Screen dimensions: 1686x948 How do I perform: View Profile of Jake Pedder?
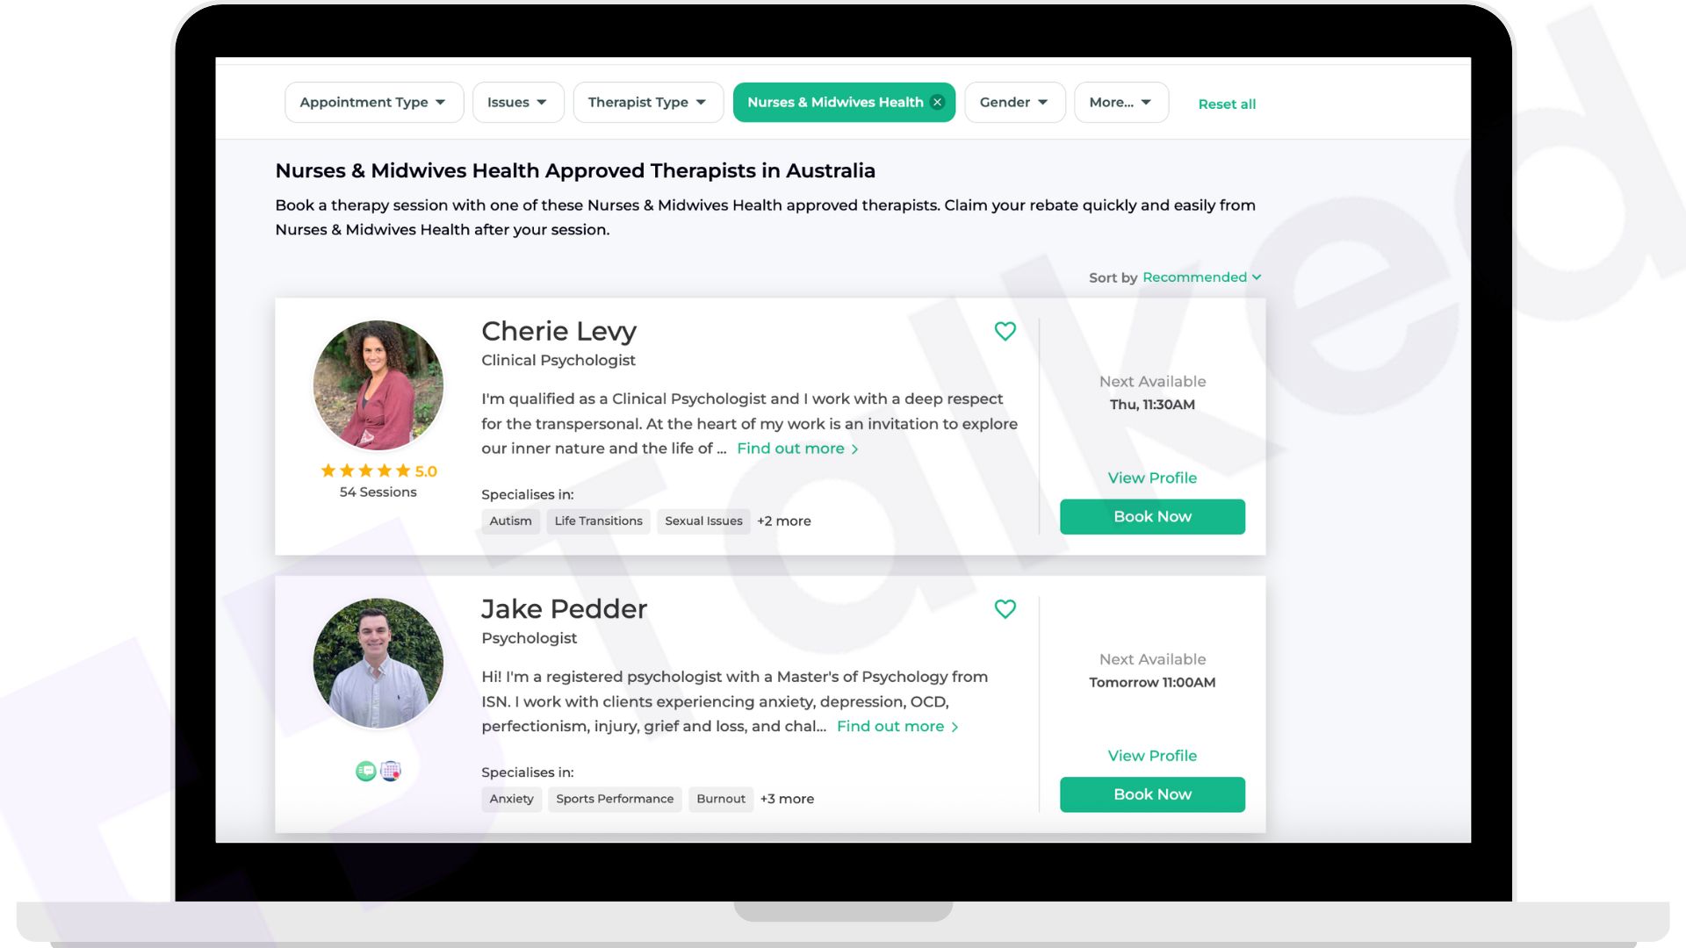pyautogui.click(x=1152, y=756)
